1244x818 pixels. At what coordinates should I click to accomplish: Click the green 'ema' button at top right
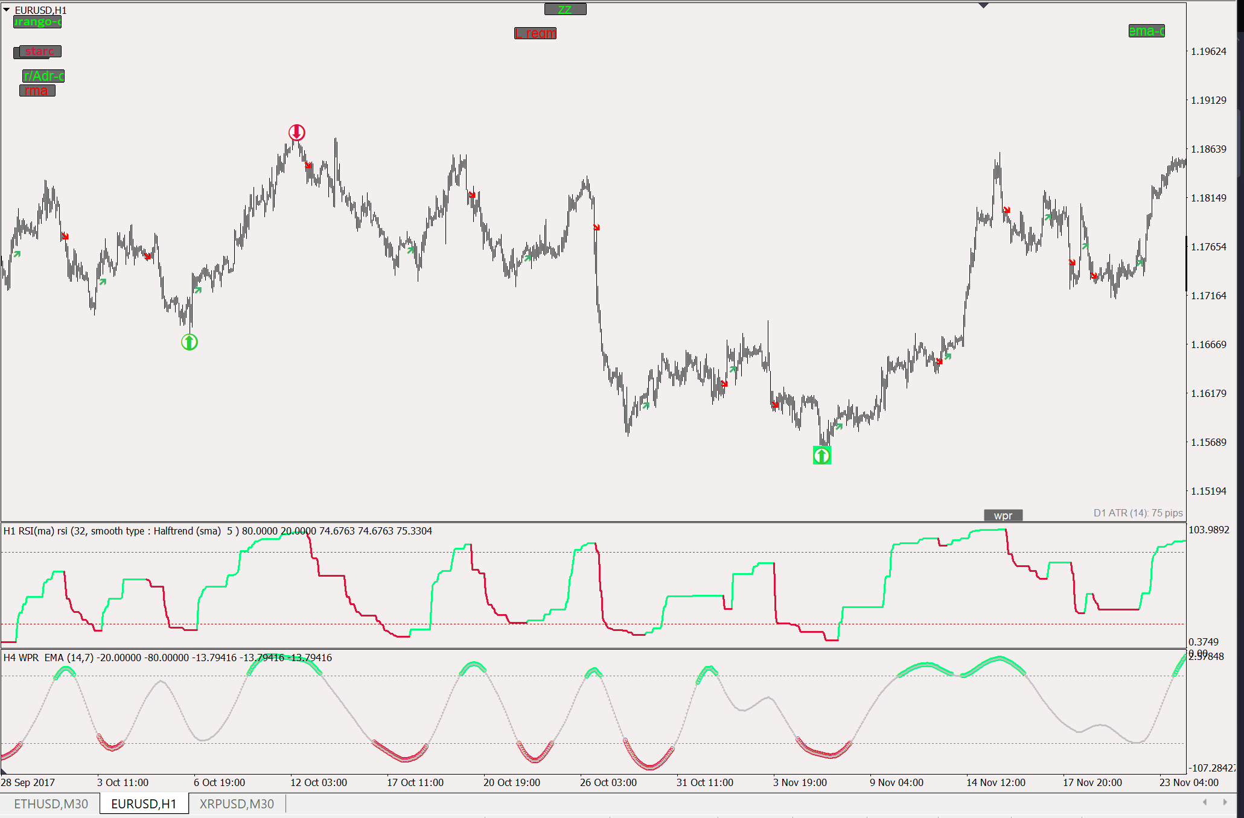[1146, 31]
